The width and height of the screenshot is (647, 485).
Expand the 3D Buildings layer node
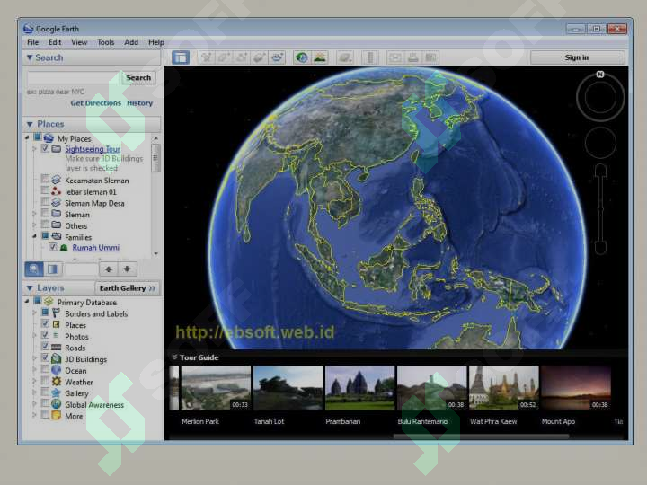pyautogui.click(x=35, y=358)
